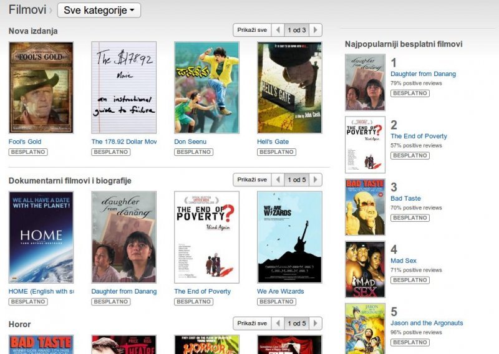Click the Fool's Gold title link

click(25, 141)
